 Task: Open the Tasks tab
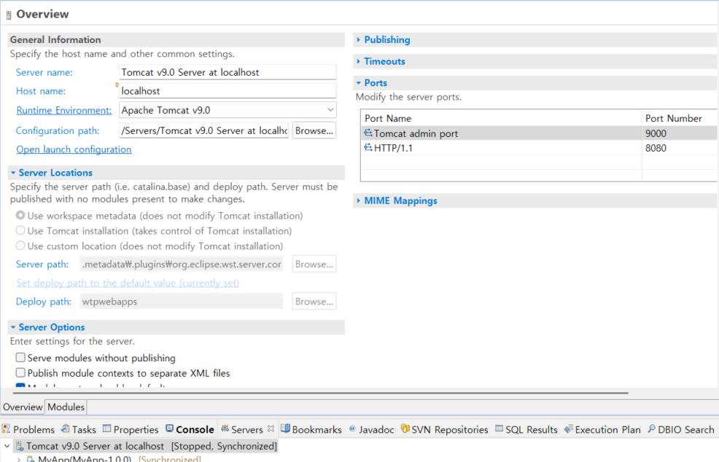coord(79,429)
